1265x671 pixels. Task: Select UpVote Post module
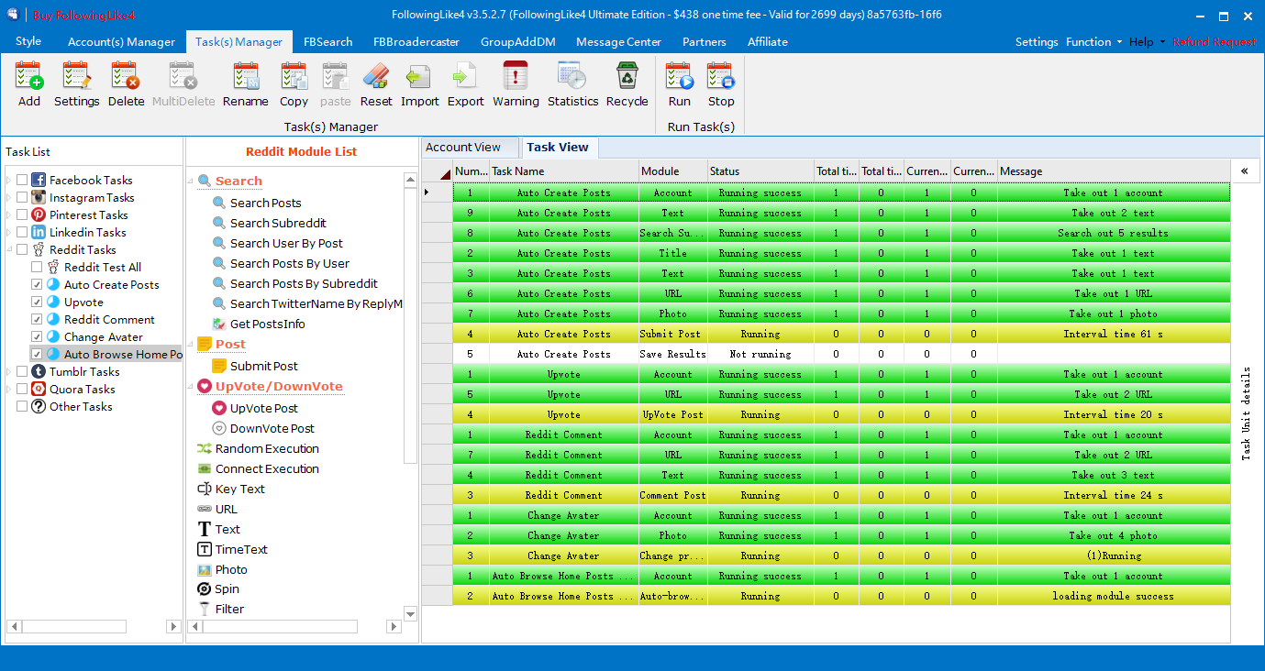[x=263, y=408]
